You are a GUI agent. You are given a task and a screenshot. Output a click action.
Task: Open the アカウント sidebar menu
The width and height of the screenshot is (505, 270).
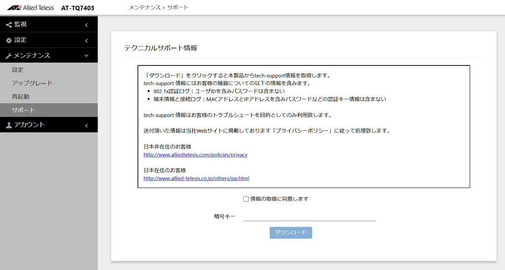pos(49,124)
